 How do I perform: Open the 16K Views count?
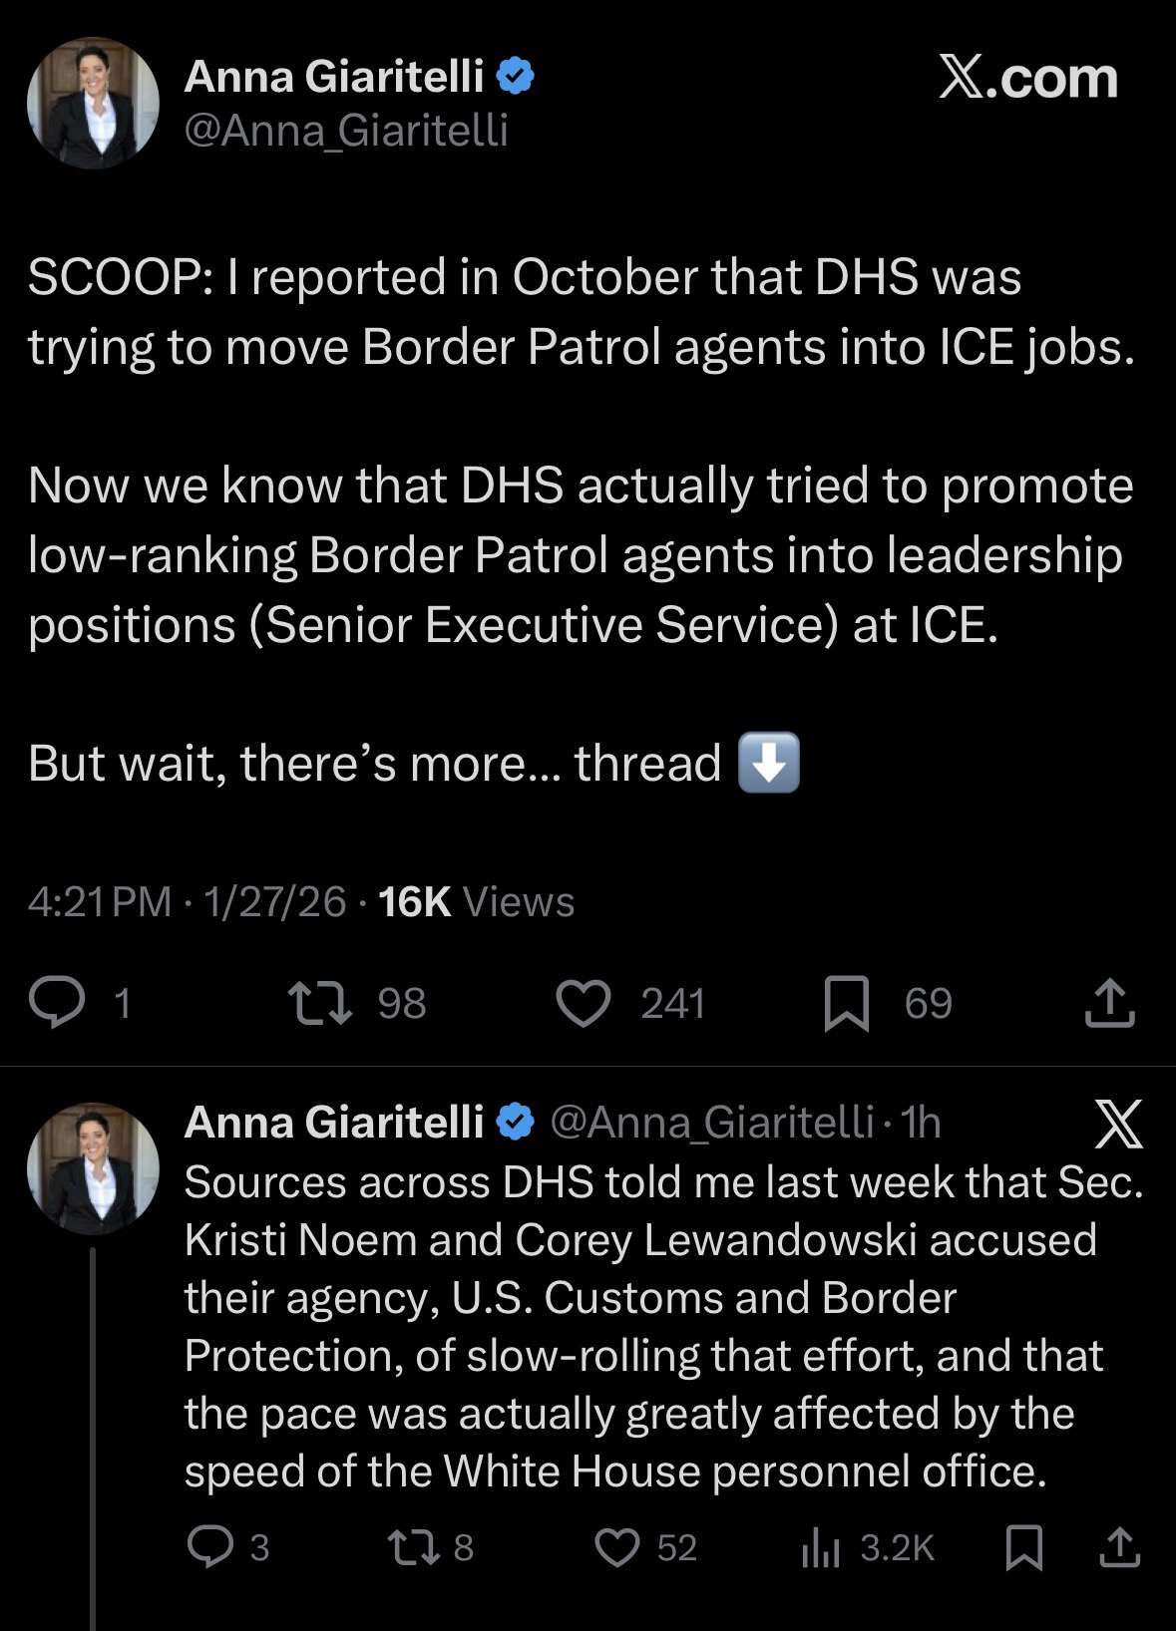click(x=477, y=901)
